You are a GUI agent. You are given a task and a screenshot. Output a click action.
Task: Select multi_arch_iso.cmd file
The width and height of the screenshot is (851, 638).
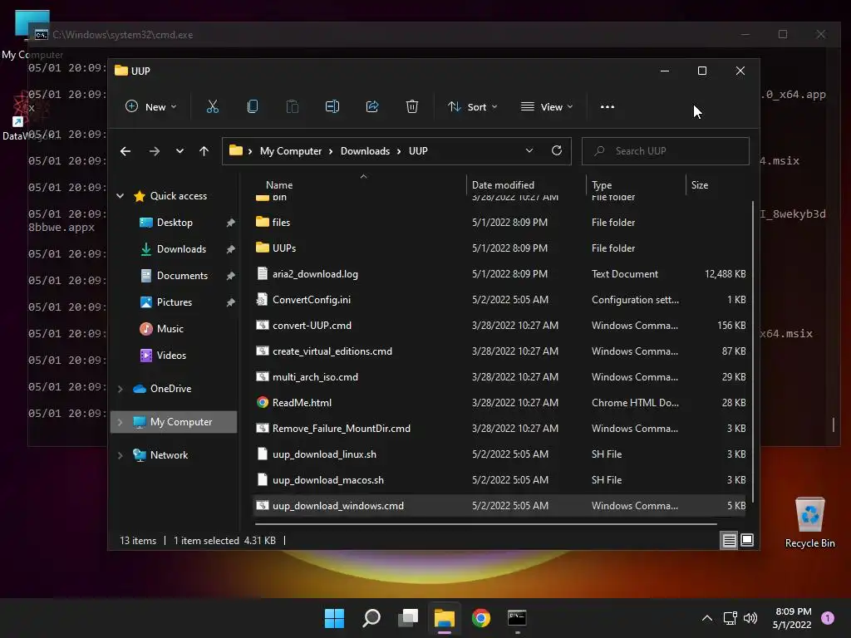(500, 377)
